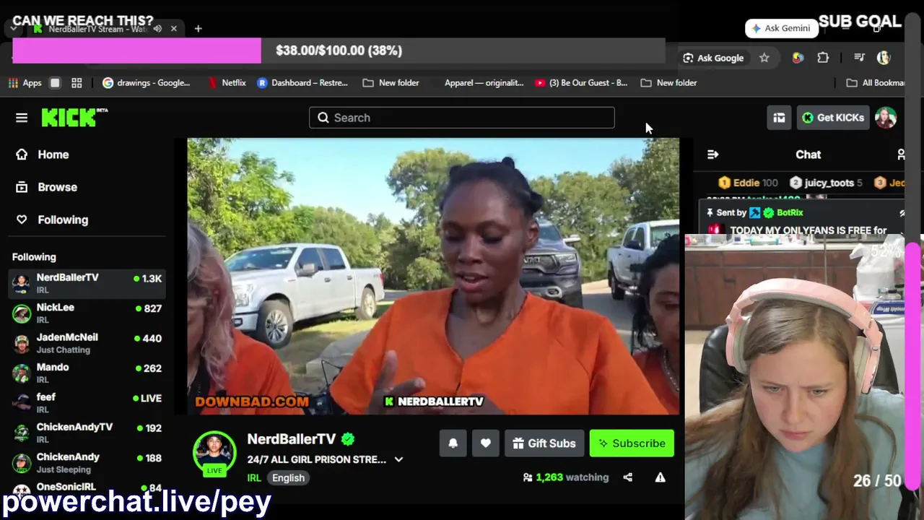Report the stream via warning icon

660,477
